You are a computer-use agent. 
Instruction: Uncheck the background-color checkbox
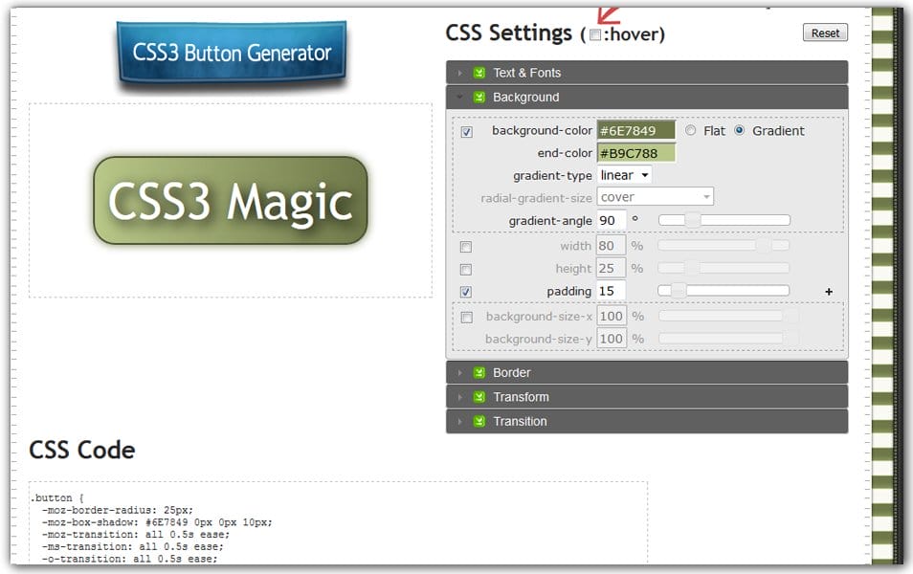[466, 131]
